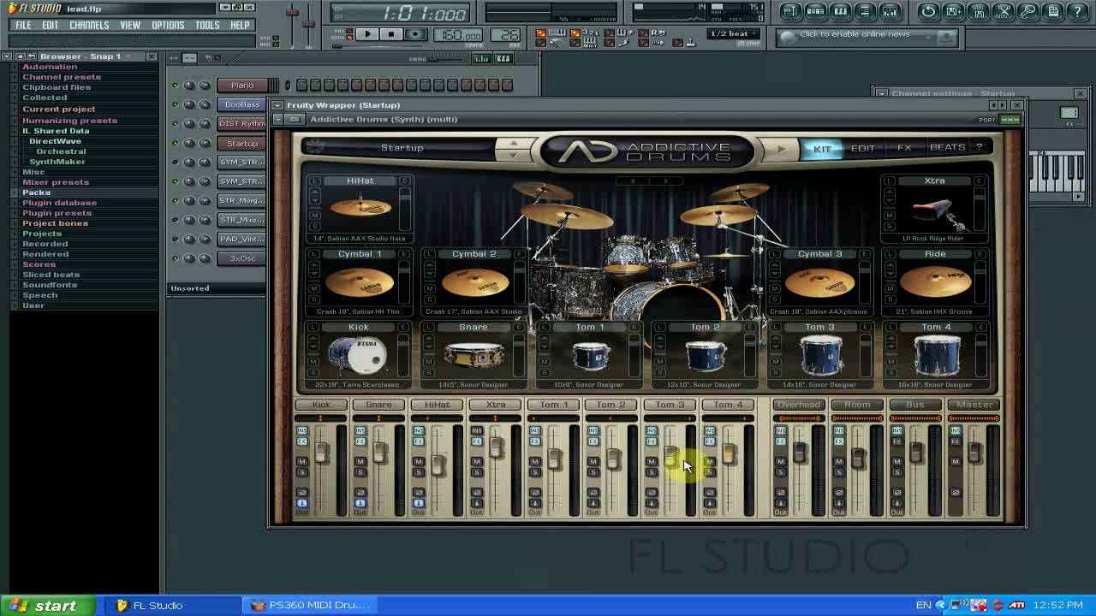
Task: Switch to the FX tab in Addictive Drums
Action: tap(904, 148)
